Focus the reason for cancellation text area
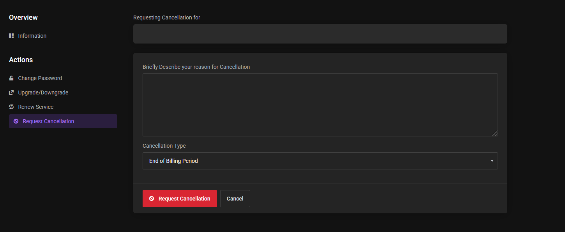565x232 pixels. tap(320, 105)
